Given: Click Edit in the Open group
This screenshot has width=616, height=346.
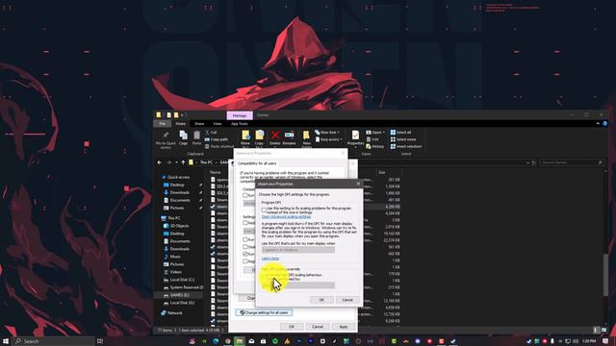Looking at the screenshot, I should 372,139.
